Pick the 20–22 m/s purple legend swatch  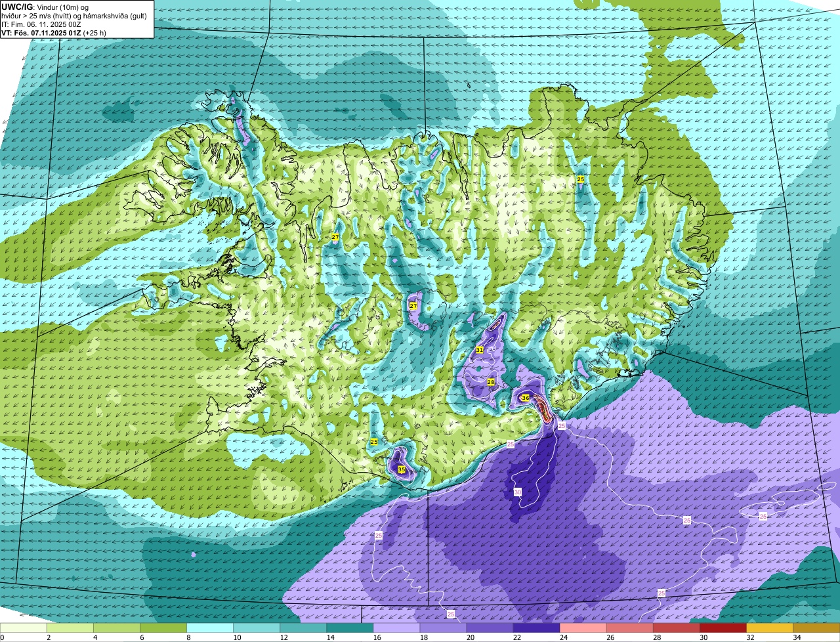pyautogui.click(x=490, y=628)
